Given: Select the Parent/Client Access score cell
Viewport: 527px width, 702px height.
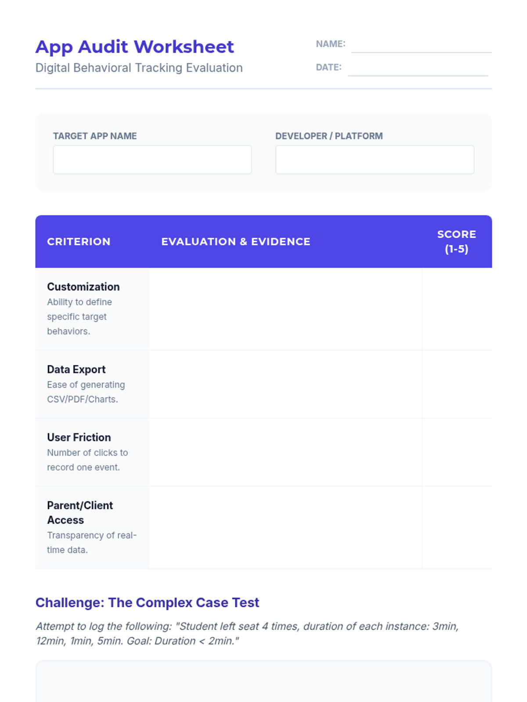Looking at the screenshot, I should click(x=457, y=527).
